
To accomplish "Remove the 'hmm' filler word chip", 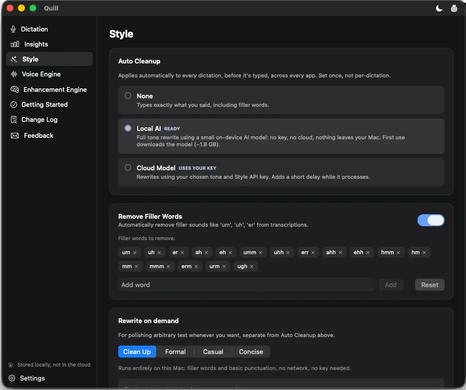I will pos(398,253).
